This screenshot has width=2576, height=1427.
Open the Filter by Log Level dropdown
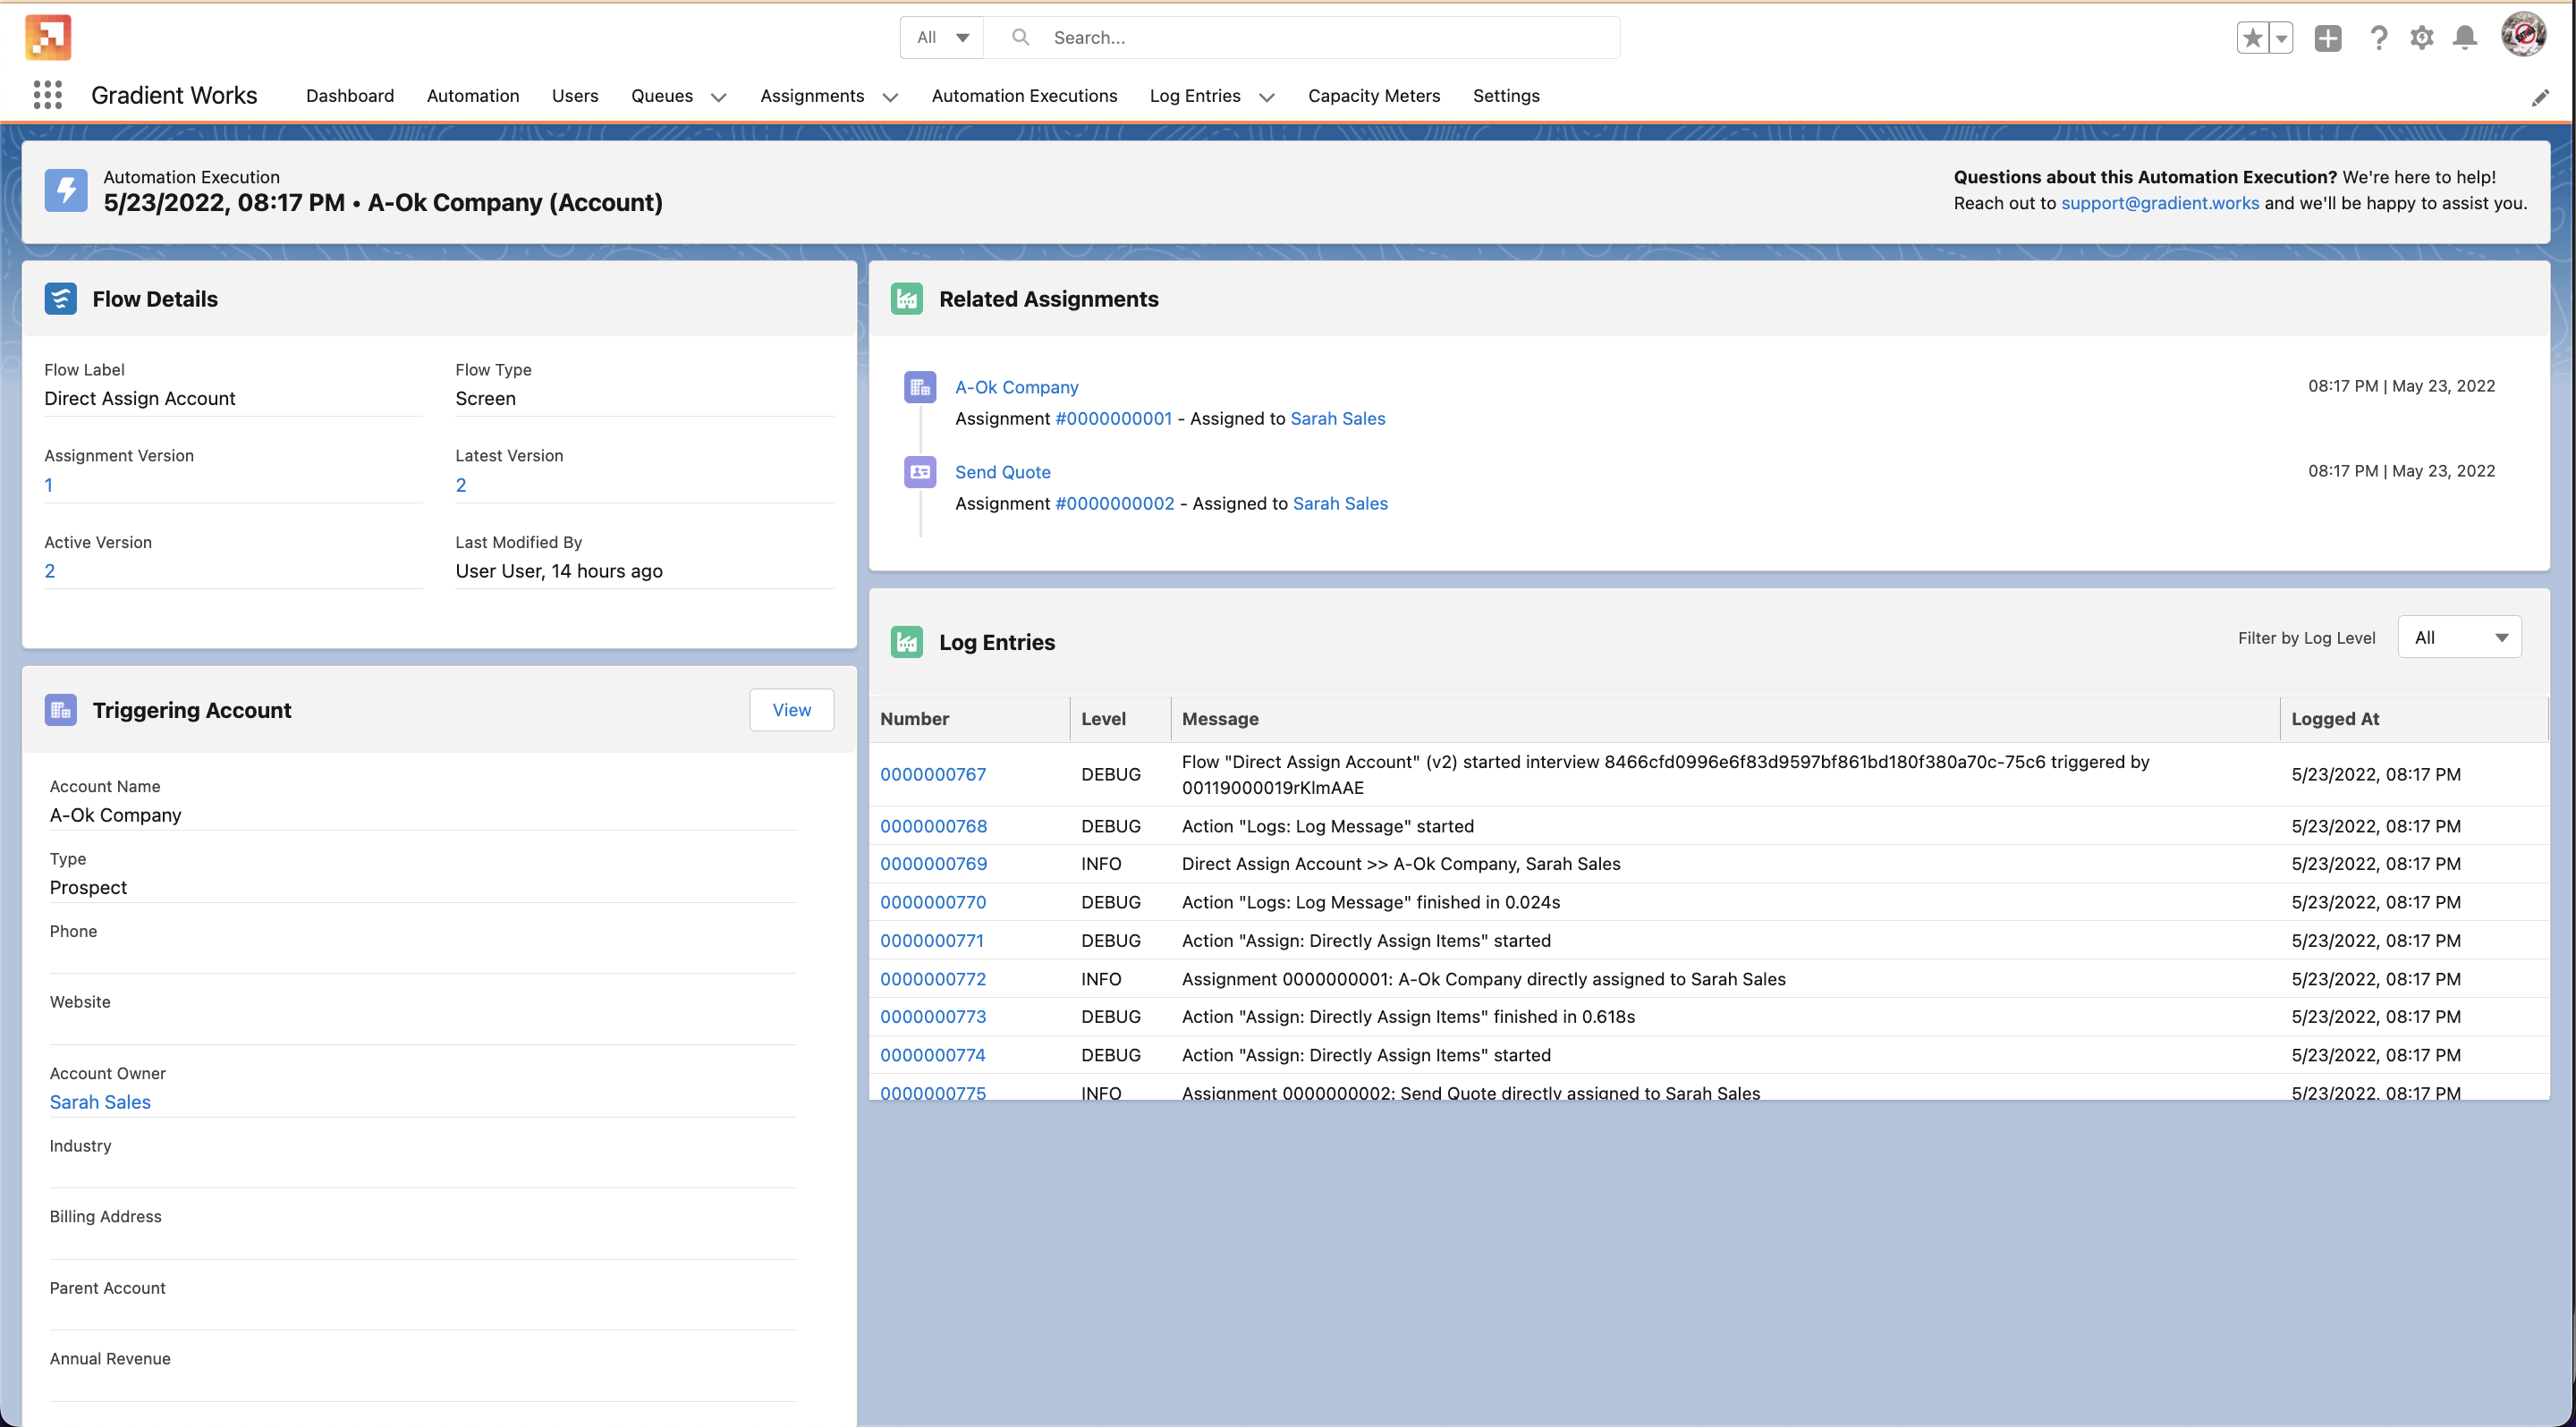click(x=2459, y=638)
